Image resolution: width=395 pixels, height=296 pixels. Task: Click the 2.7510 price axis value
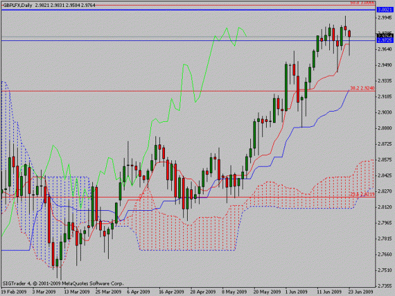385,270
